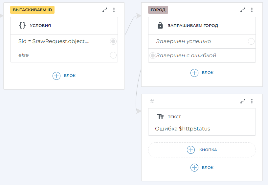Click the Tт text block icon
Viewport: 268px width, 185px height.
click(x=160, y=117)
